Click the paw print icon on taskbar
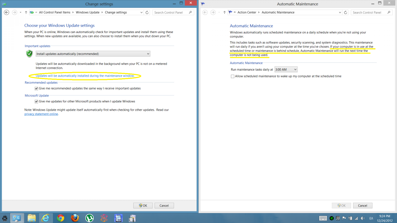 pos(5,218)
